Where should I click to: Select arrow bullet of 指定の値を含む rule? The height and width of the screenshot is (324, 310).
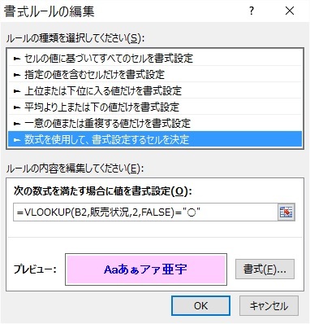click(x=17, y=75)
